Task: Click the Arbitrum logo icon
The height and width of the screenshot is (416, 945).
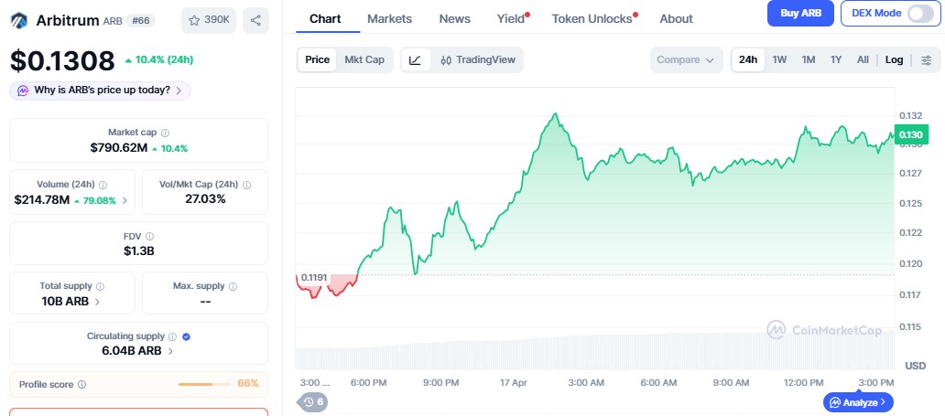Action: 19,20
